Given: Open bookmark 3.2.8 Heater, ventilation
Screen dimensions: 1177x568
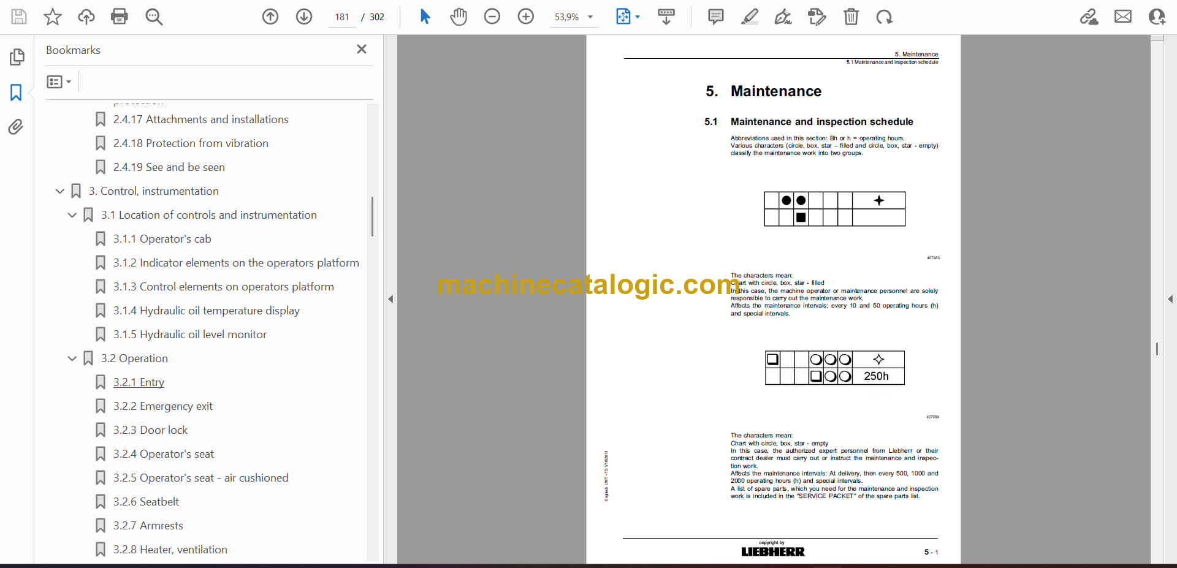Looking at the screenshot, I should click(x=170, y=550).
